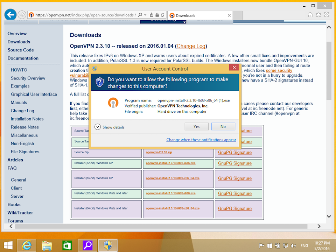Click Yes in User Account Control
This screenshot has height=252, width=336.
[x=196, y=126]
